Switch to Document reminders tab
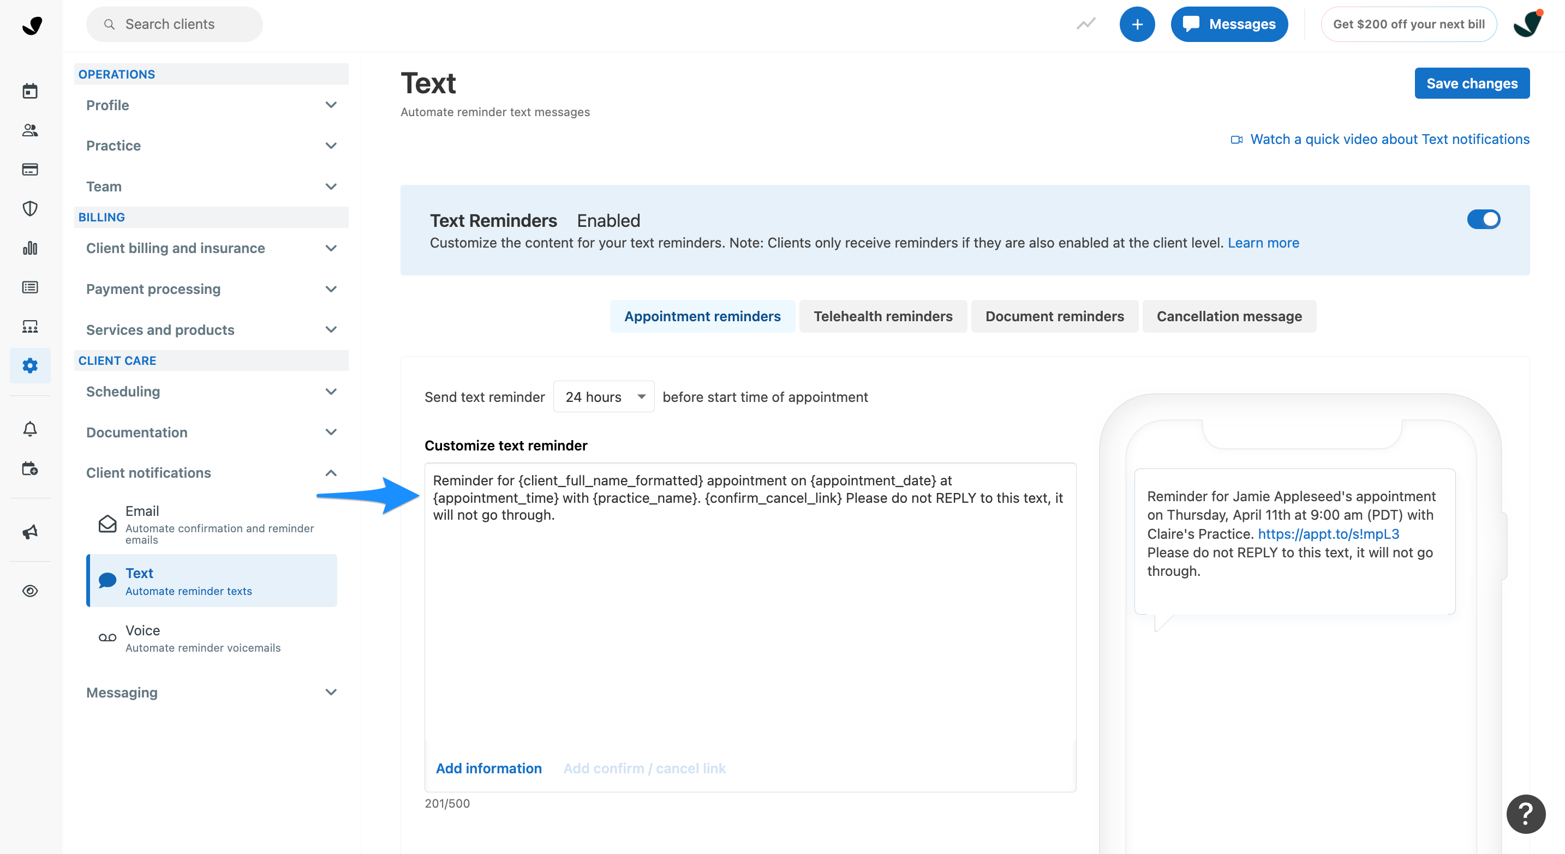The height and width of the screenshot is (854, 1565). coord(1054,316)
